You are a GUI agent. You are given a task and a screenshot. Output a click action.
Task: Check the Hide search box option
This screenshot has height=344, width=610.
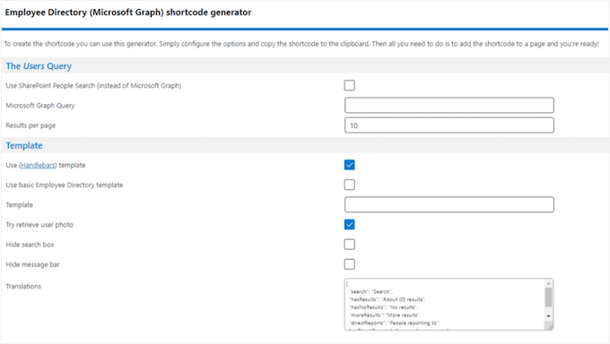[349, 244]
